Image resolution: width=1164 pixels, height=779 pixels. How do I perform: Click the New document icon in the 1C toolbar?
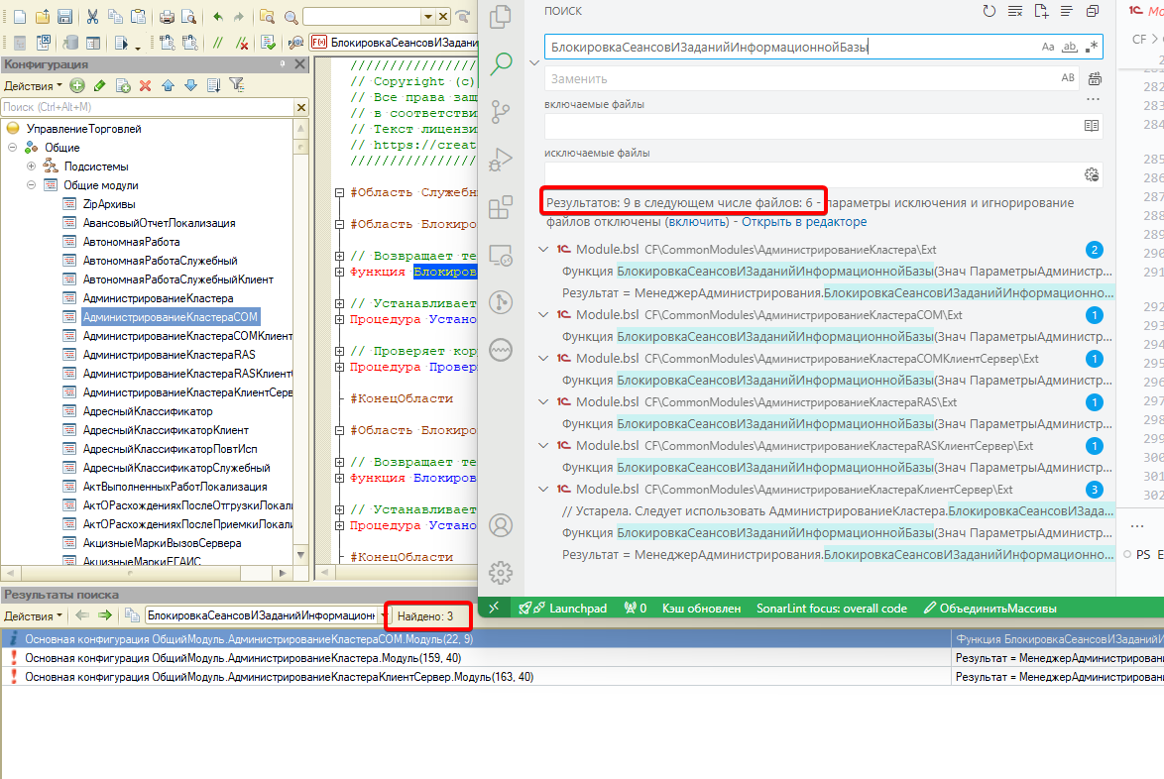[x=20, y=16]
